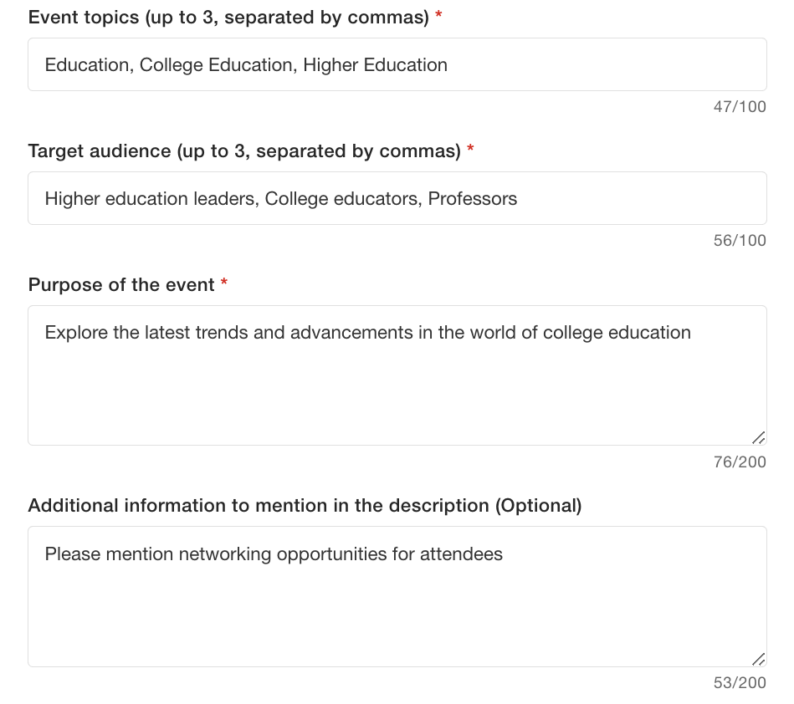
Task: Click the 56/100 character counter
Action: click(740, 240)
